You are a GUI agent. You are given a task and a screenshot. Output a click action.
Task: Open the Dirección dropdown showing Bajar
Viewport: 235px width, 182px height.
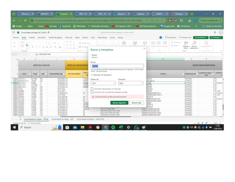click(x=131, y=83)
